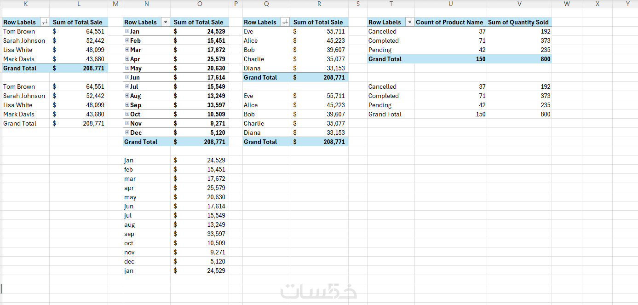The width and height of the screenshot is (638, 305).
Task: Open Row Labels sort filter in column Q
Action: coord(285,22)
